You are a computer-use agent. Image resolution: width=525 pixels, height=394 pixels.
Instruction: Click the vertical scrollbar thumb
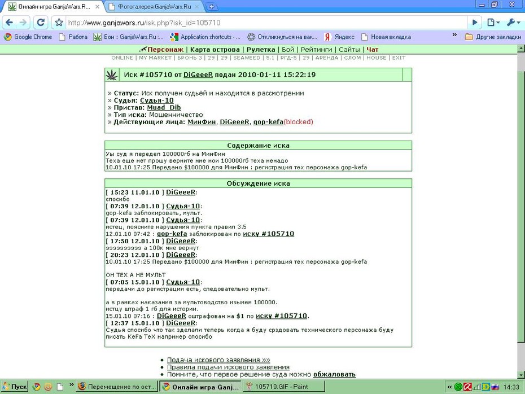pos(521,207)
